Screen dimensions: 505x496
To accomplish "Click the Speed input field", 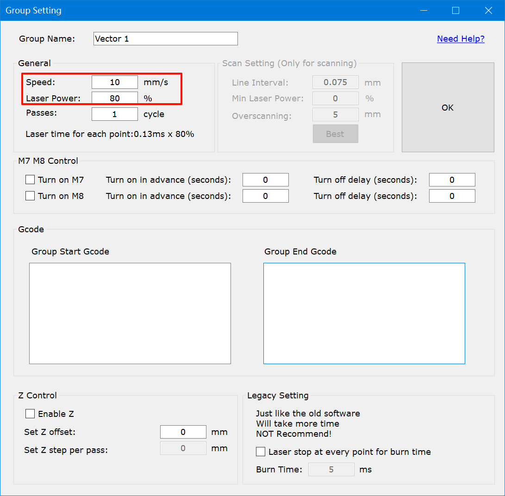I will click(x=115, y=82).
